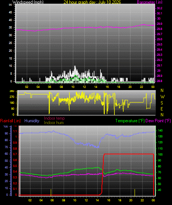Image resolution: width=172 pixels, height=205 pixels.
Task: Click the 30.2 barometer scale value
Action: 159,8
